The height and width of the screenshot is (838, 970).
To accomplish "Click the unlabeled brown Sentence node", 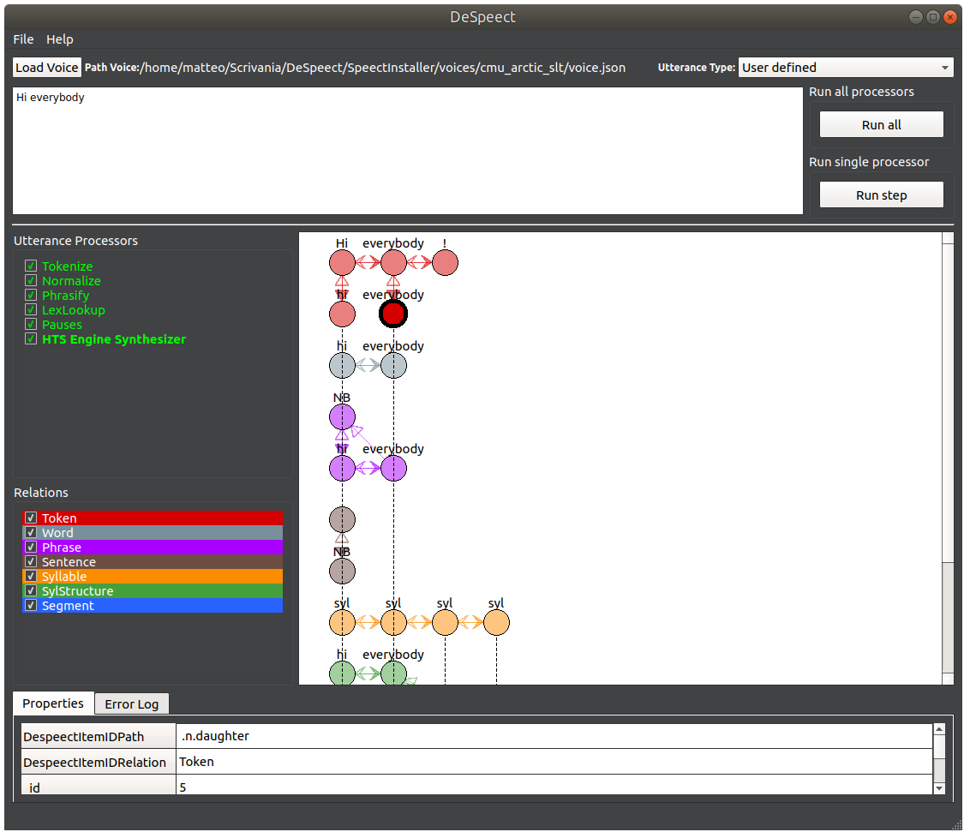I will (342, 519).
